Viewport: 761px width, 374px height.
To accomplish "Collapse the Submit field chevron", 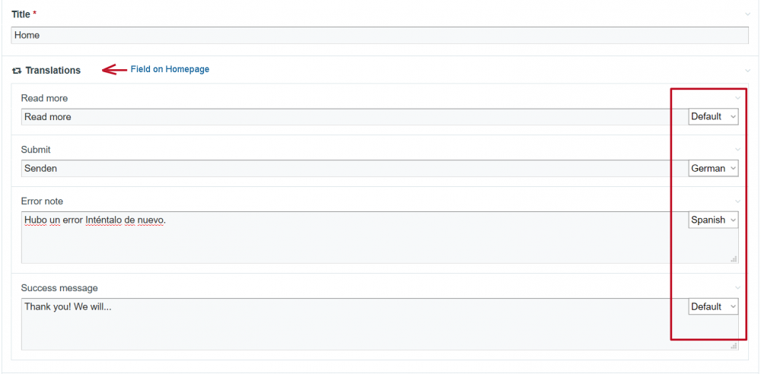I will click(x=737, y=150).
